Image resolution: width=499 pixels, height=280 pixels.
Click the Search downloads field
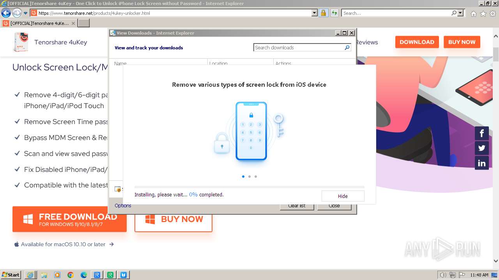tap(299, 47)
